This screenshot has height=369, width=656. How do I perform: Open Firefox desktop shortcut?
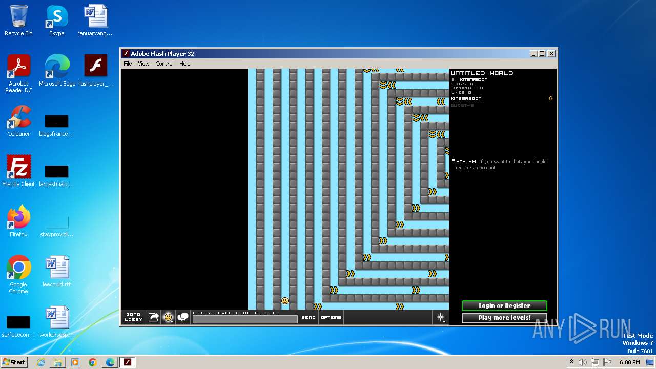[x=18, y=221]
